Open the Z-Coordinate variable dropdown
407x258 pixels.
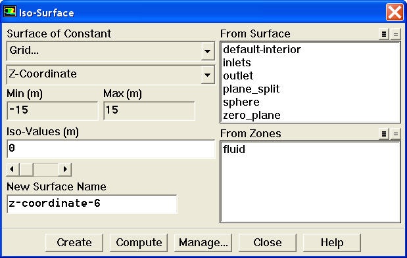click(207, 75)
